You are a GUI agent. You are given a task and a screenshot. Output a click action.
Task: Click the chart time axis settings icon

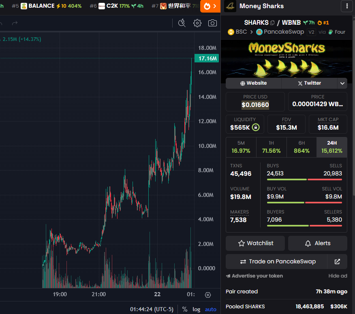(208, 295)
